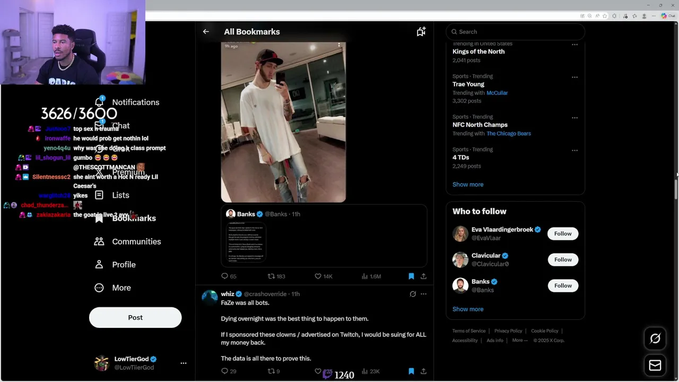Image resolution: width=679 pixels, height=382 pixels.
Task: Open options for 4 TDs trend
Action: [x=574, y=151]
